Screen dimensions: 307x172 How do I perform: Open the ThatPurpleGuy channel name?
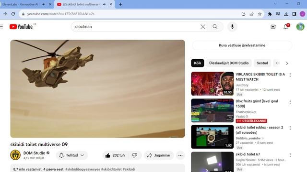coord(246,112)
